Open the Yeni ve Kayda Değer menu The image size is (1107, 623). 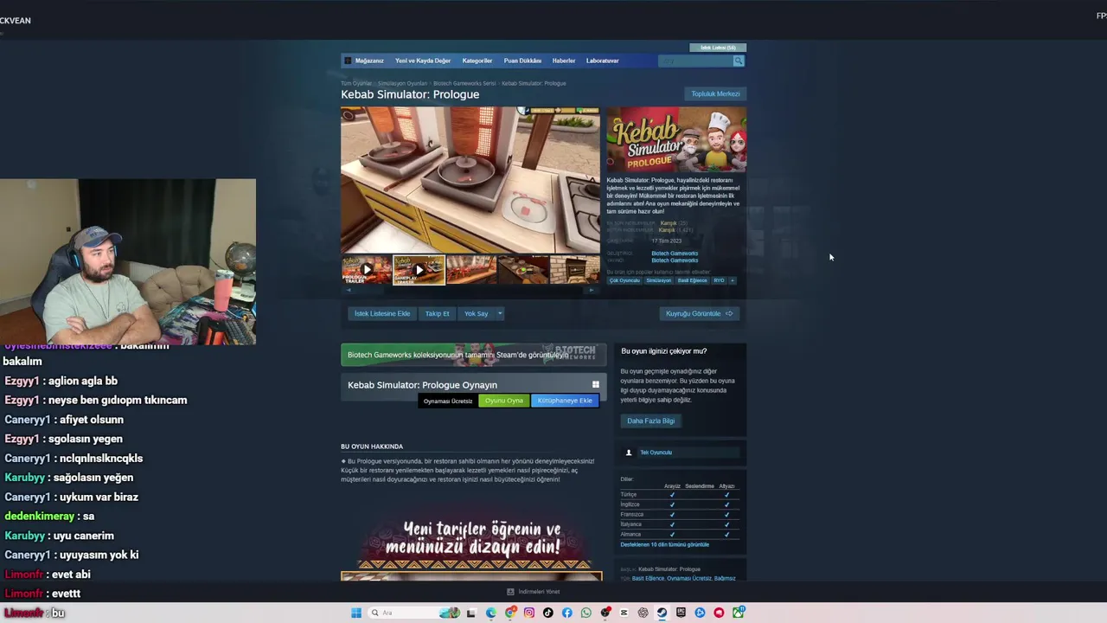point(423,61)
